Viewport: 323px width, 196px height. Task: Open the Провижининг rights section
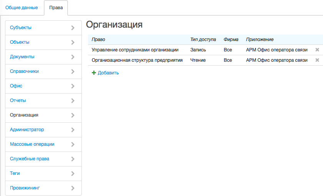pos(43,188)
